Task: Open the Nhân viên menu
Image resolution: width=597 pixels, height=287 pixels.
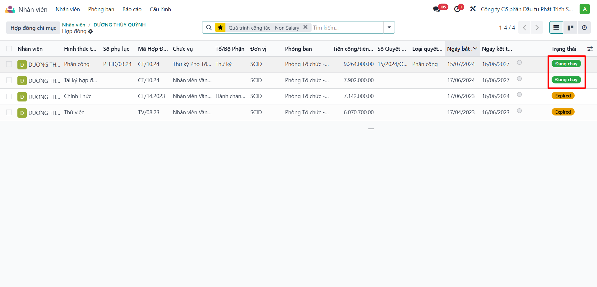Action: click(x=68, y=9)
